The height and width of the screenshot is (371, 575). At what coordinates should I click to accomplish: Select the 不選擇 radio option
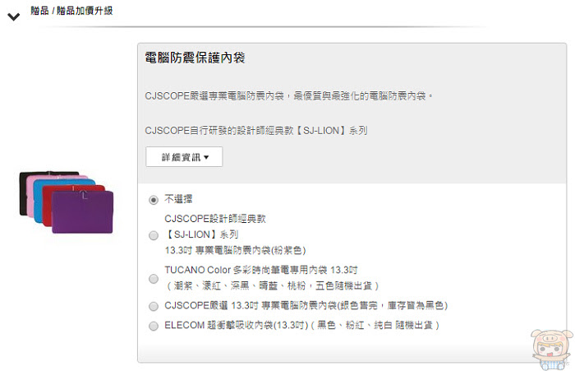[x=154, y=200]
